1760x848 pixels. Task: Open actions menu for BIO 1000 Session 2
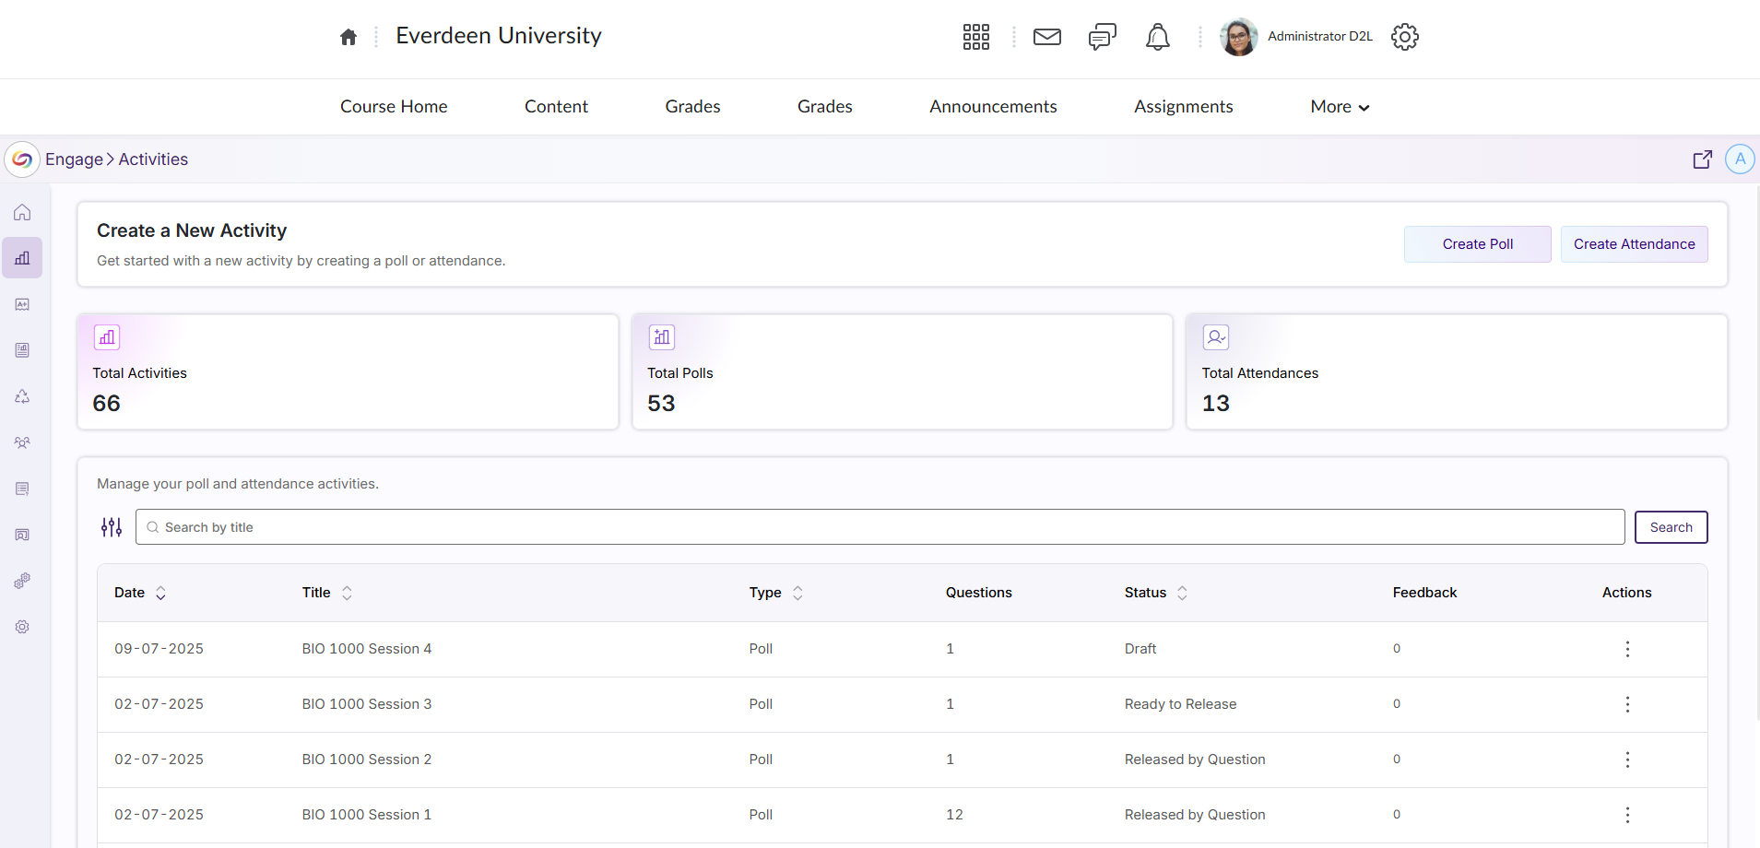pyautogui.click(x=1627, y=760)
